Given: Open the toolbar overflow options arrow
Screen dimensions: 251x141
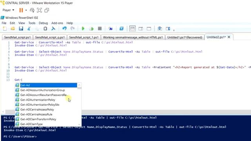Looking at the screenshot, I should [x=174, y=30].
